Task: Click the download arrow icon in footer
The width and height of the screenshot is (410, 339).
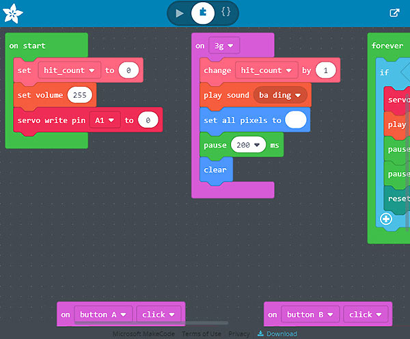Action: pos(260,334)
